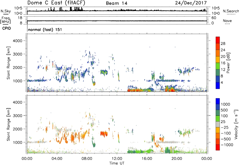Click the '500' velocity colorbar tick
239x165 pixels.
coord(224,110)
